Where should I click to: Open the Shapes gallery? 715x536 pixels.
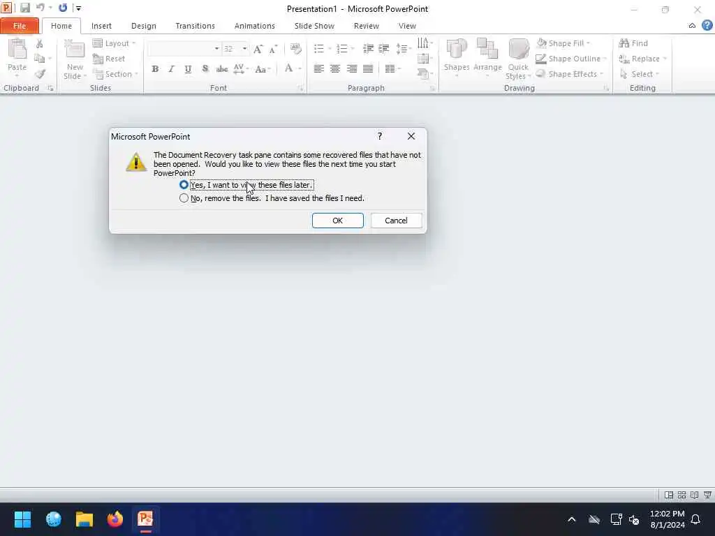pyautogui.click(x=457, y=56)
